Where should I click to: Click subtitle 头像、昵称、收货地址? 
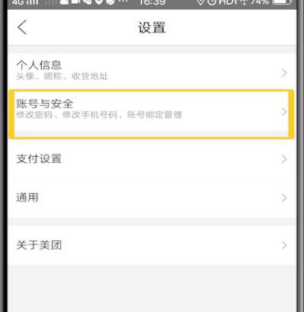[x=62, y=76]
